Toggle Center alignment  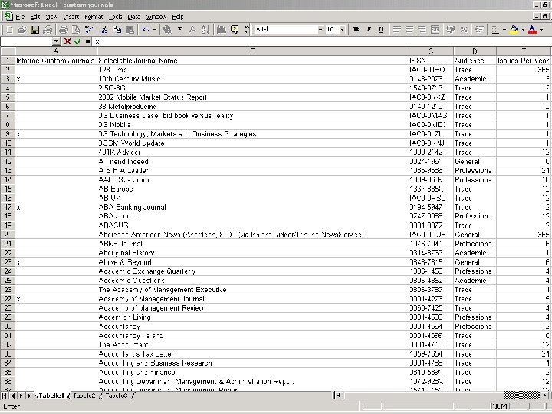[409, 30]
